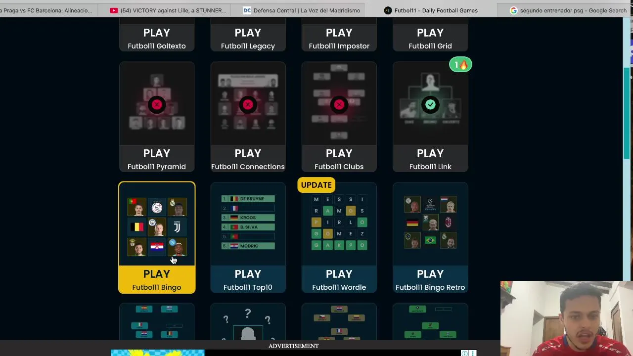Click the page vertical scrollbar
Image resolution: width=633 pixels, height=356 pixels.
pyautogui.click(x=627, y=114)
